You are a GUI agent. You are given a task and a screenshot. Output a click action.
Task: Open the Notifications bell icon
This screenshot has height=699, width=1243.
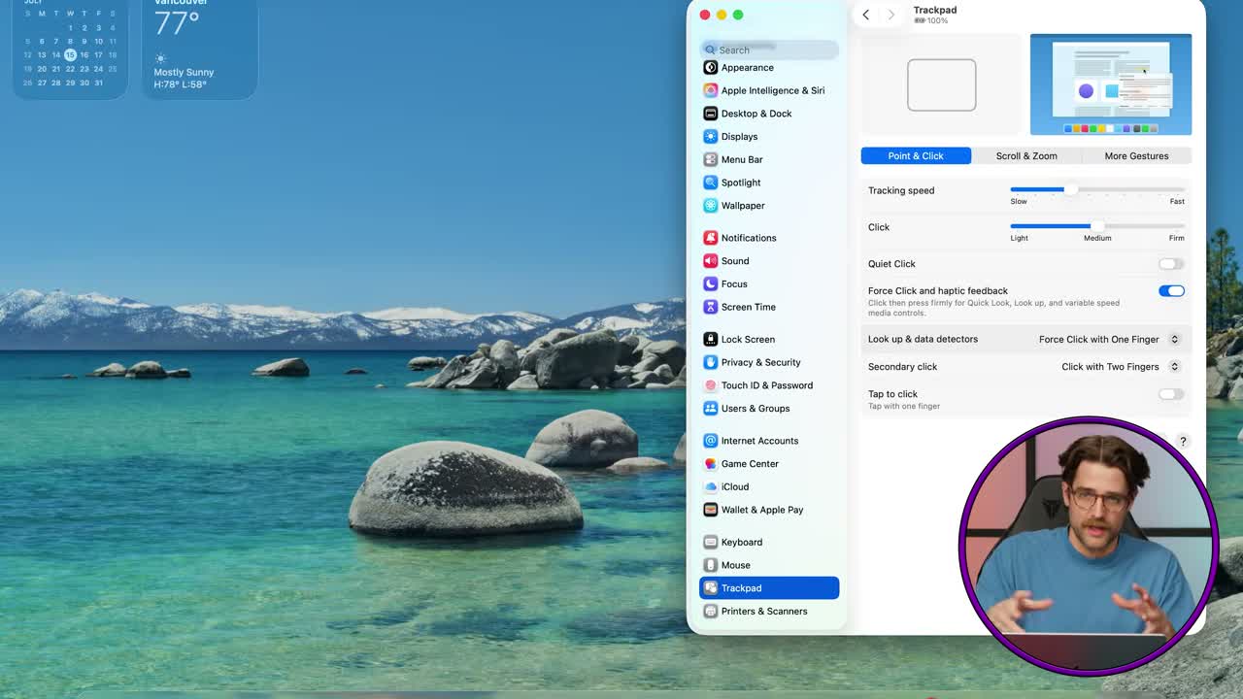[711, 238]
